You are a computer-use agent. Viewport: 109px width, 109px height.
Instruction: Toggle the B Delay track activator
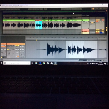coord(98,31)
